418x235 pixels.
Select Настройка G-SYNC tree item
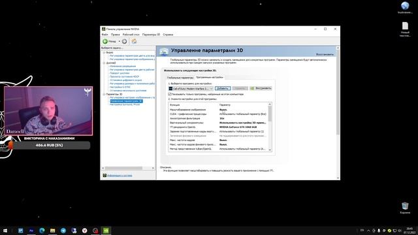[x=120, y=87]
